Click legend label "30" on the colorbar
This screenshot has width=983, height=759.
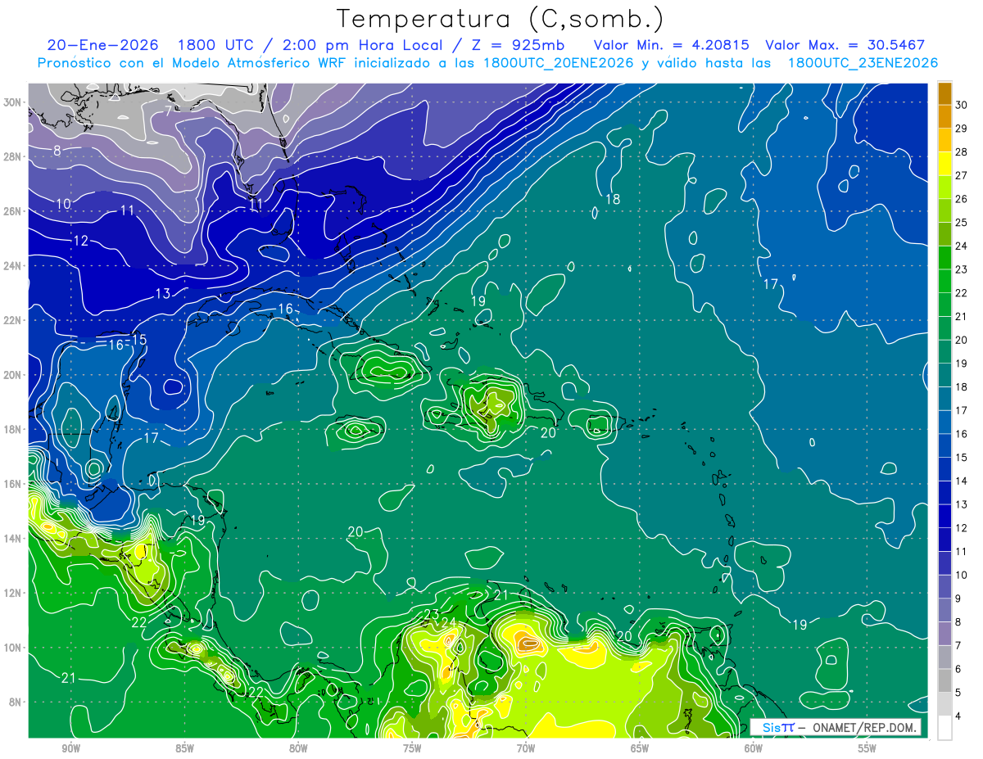pos(962,105)
